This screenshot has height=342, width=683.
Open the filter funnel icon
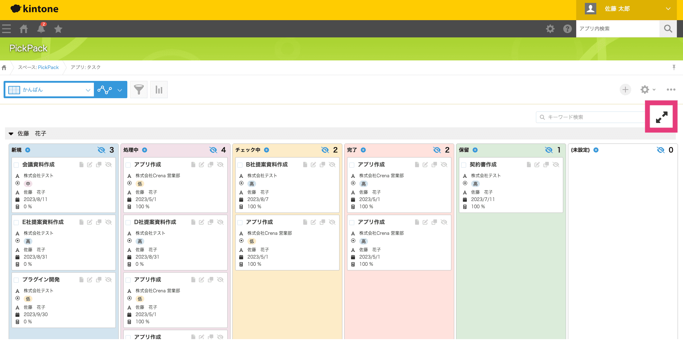click(x=139, y=90)
